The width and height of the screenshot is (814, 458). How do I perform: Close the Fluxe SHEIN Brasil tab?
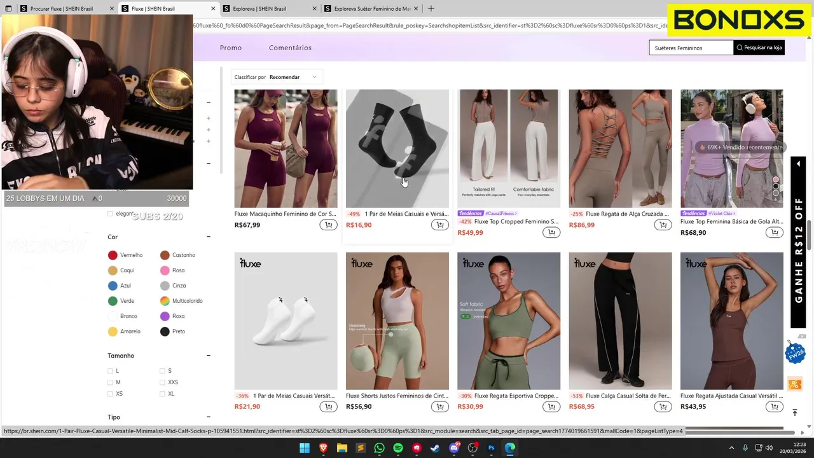click(213, 9)
